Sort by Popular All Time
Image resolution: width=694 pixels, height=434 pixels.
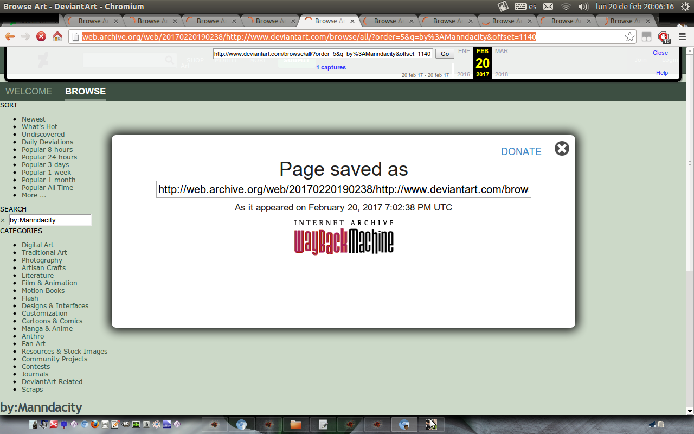pos(47,188)
